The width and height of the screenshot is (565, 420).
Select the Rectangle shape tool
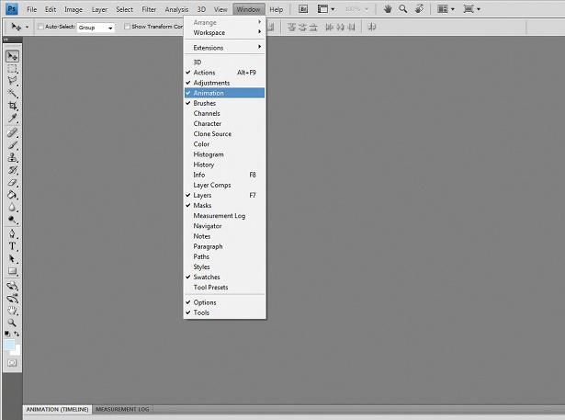point(12,271)
